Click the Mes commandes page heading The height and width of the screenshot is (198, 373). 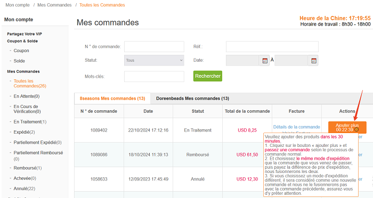pos(108,22)
